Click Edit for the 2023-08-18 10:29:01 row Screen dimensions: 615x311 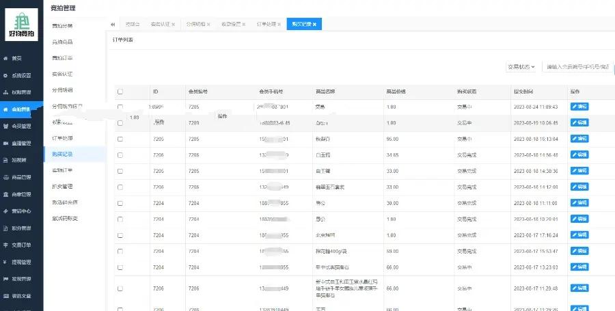point(579,219)
